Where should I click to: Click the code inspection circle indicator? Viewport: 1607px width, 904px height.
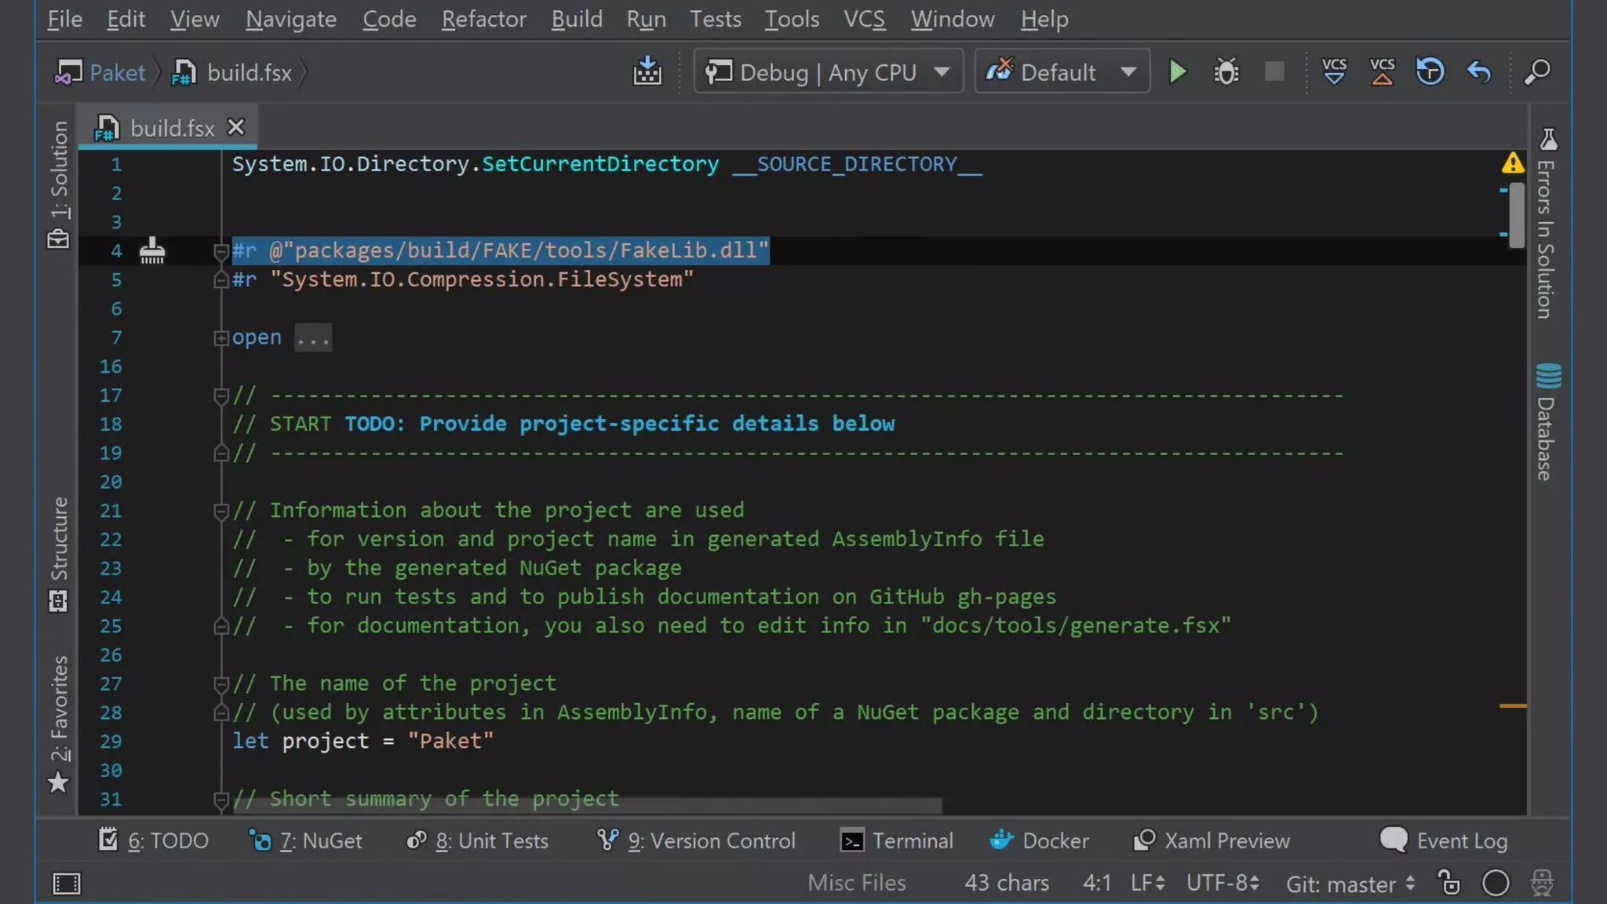click(1496, 883)
